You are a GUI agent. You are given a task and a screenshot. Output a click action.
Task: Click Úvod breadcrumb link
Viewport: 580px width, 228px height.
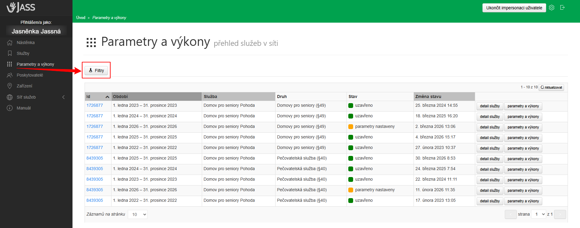pyautogui.click(x=81, y=17)
